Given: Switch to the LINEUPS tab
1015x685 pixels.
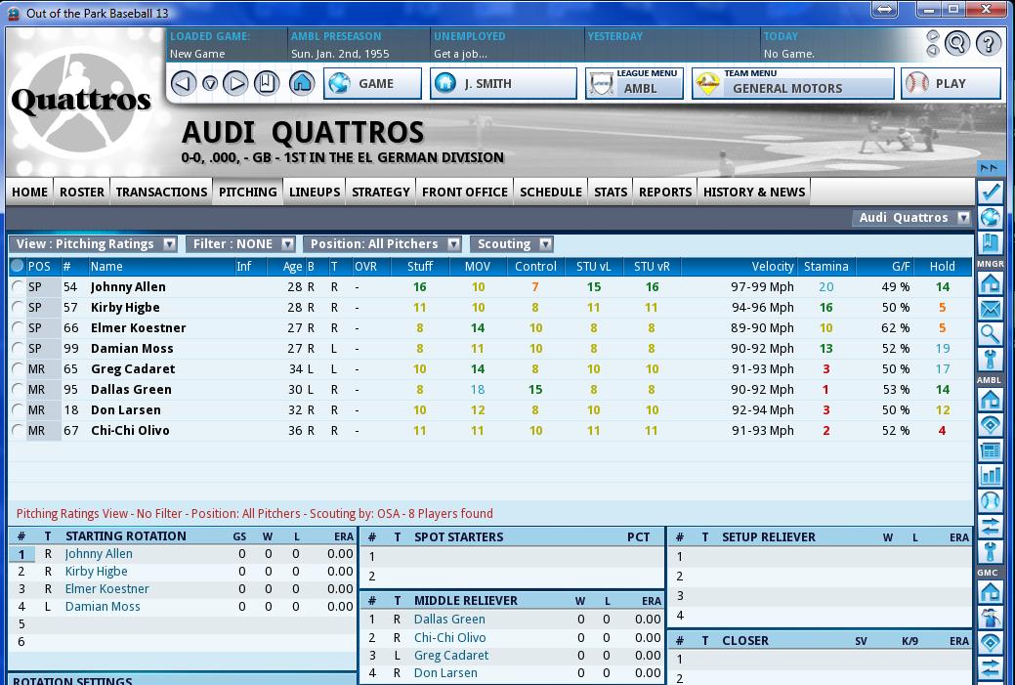Looking at the screenshot, I should (315, 192).
